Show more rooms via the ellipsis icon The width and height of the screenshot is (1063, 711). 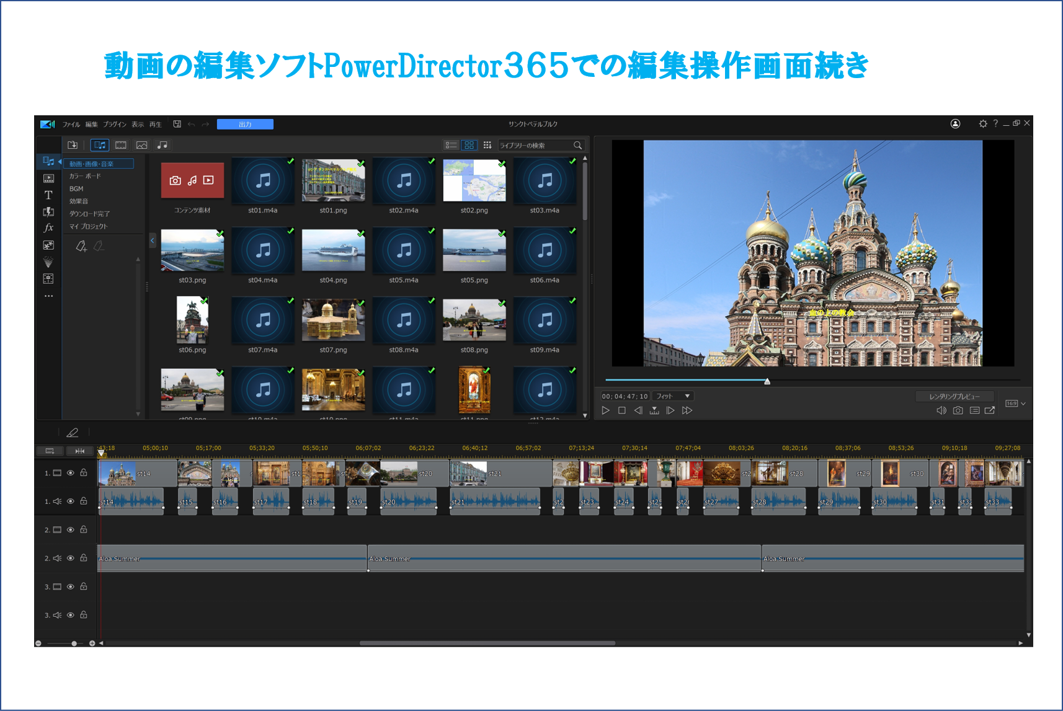pos(48,296)
